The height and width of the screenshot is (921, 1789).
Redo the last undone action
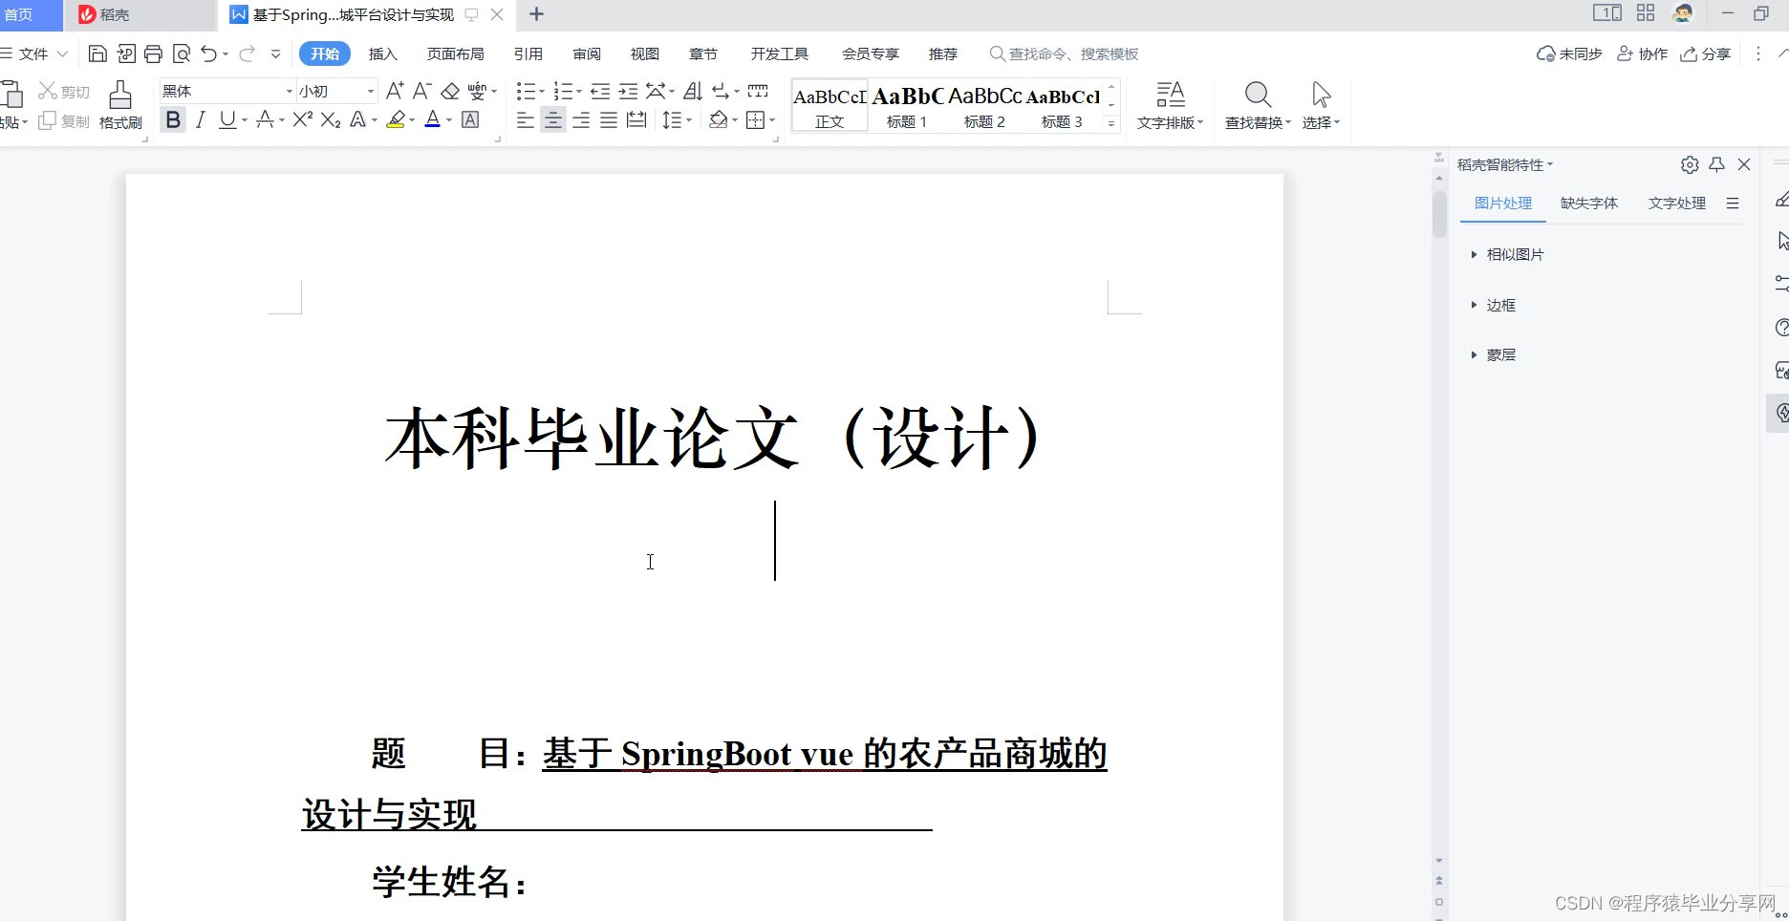(x=247, y=54)
